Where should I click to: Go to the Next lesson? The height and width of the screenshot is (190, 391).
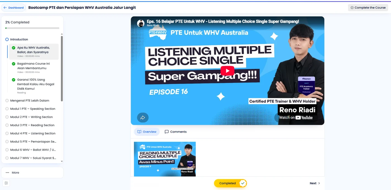click(x=315, y=183)
